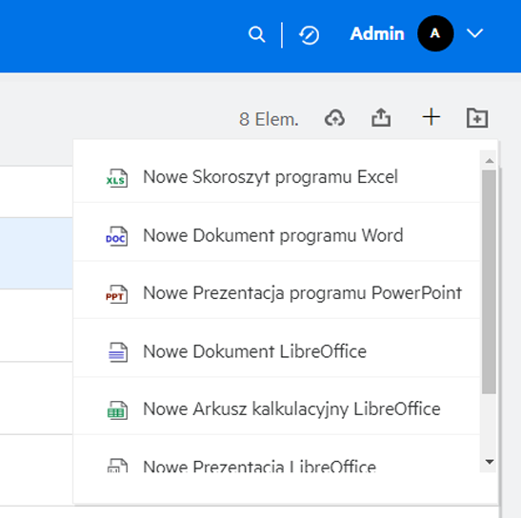Click the share/export arrow icon
Image resolution: width=521 pixels, height=518 pixels.
pyautogui.click(x=381, y=117)
